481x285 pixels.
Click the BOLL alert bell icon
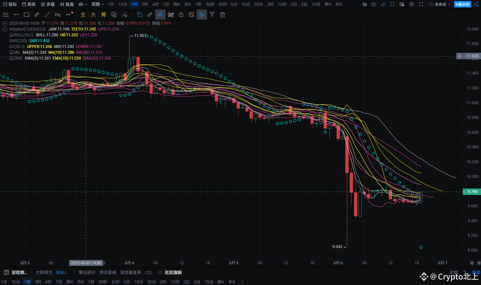coord(11,35)
